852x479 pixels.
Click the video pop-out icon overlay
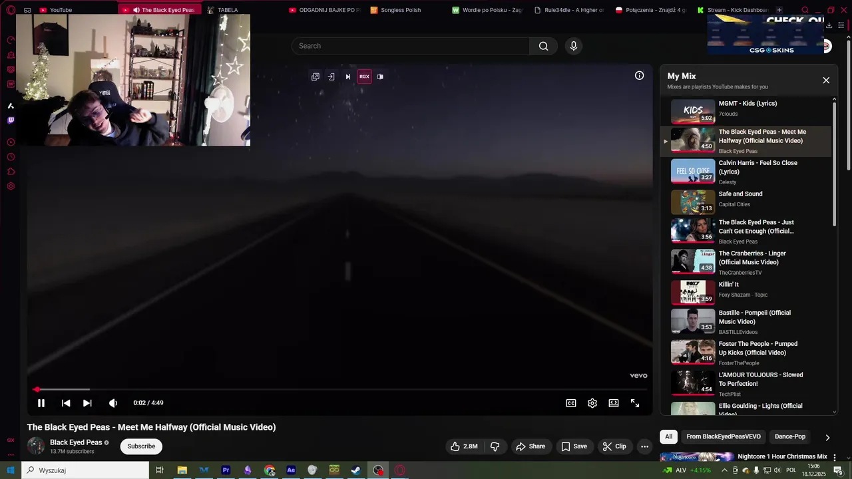316,77
